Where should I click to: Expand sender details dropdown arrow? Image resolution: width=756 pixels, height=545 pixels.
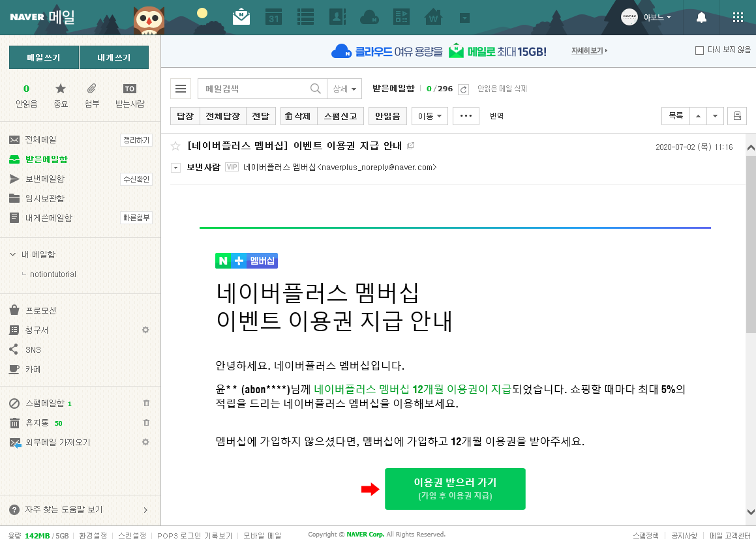[176, 168]
